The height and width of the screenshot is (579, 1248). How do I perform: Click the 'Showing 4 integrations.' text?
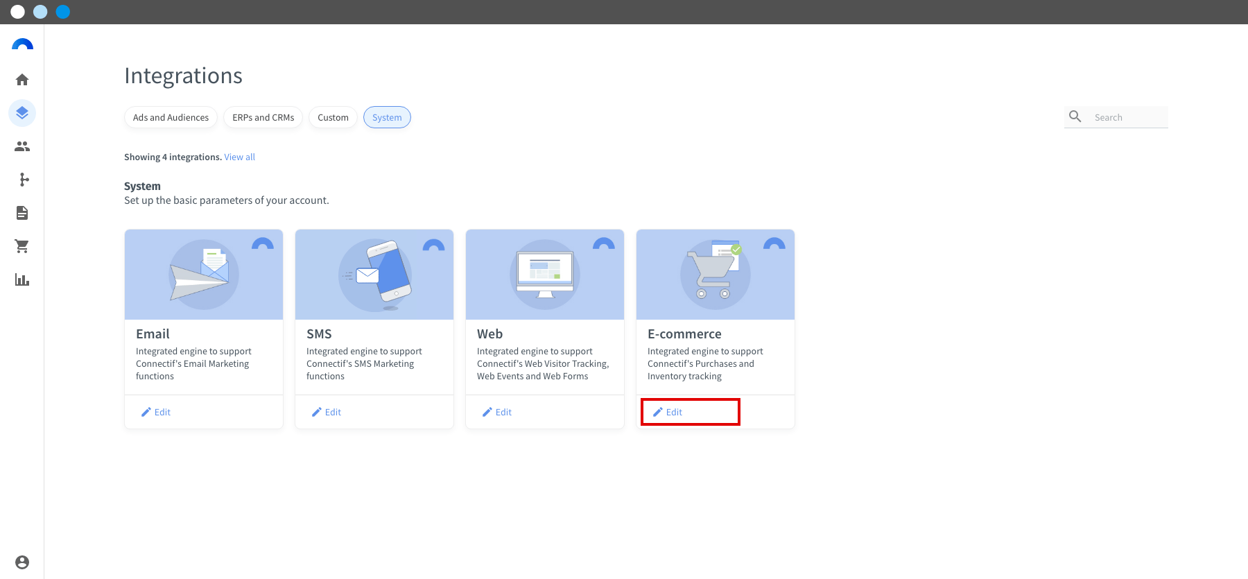coord(173,157)
